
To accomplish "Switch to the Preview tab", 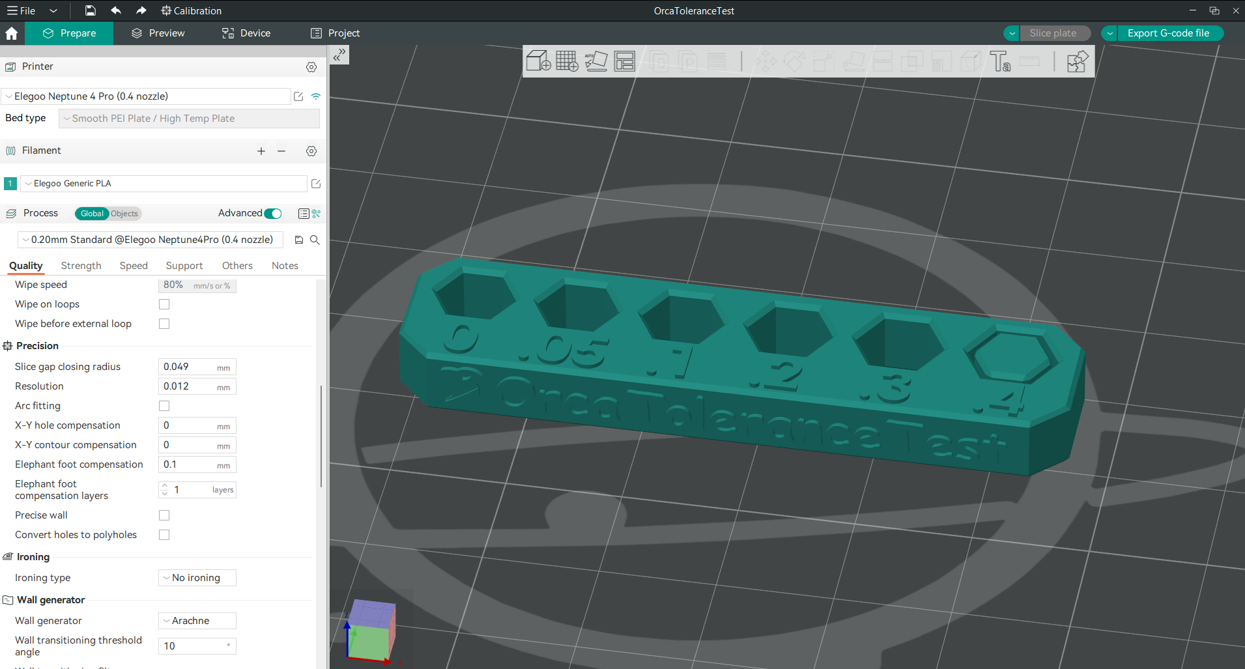I will (x=158, y=33).
